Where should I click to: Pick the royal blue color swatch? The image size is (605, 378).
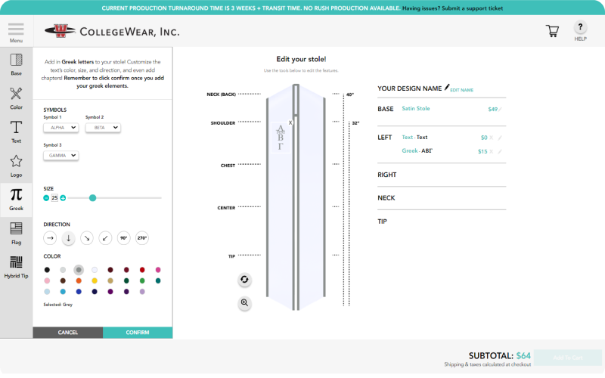[79, 292]
